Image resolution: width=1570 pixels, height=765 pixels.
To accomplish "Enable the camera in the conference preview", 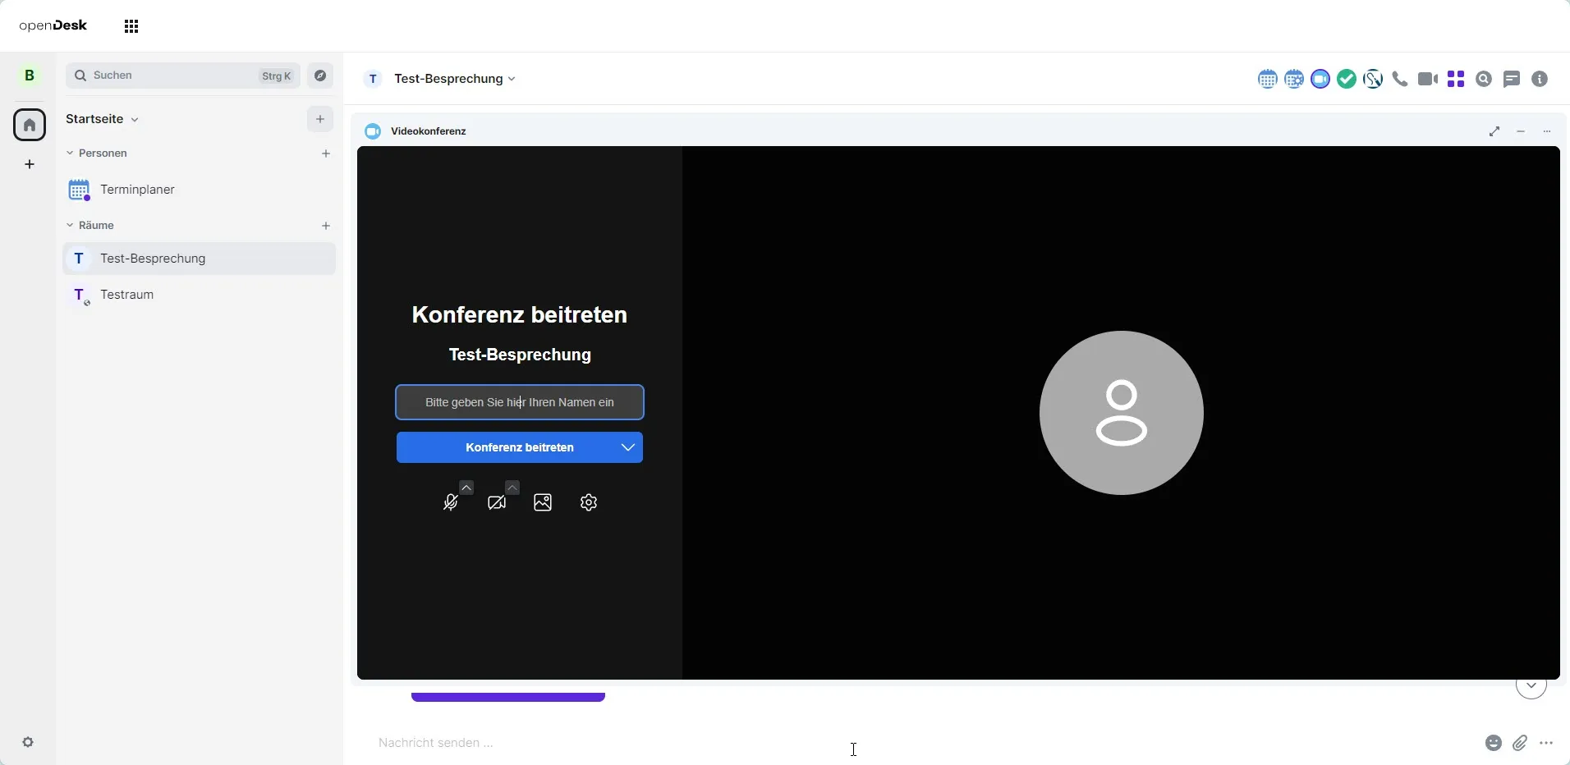I will pos(498,503).
